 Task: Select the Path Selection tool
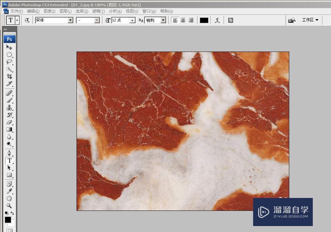click(x=9, y=168)
